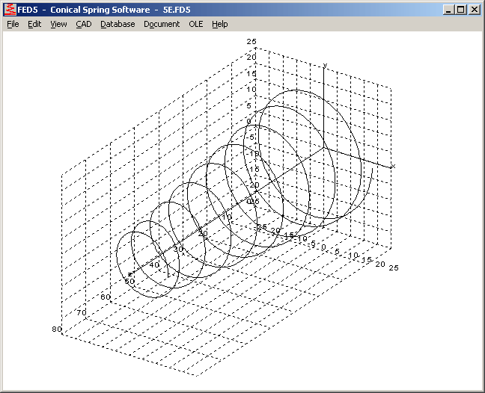Minimize the FED5 window
The width and height of the screenshot is (485, 393).
(448, 10)
